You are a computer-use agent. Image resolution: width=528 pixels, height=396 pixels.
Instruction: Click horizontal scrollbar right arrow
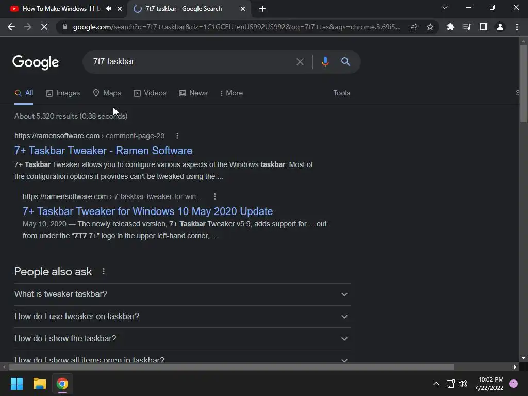[x=515, y=367]
